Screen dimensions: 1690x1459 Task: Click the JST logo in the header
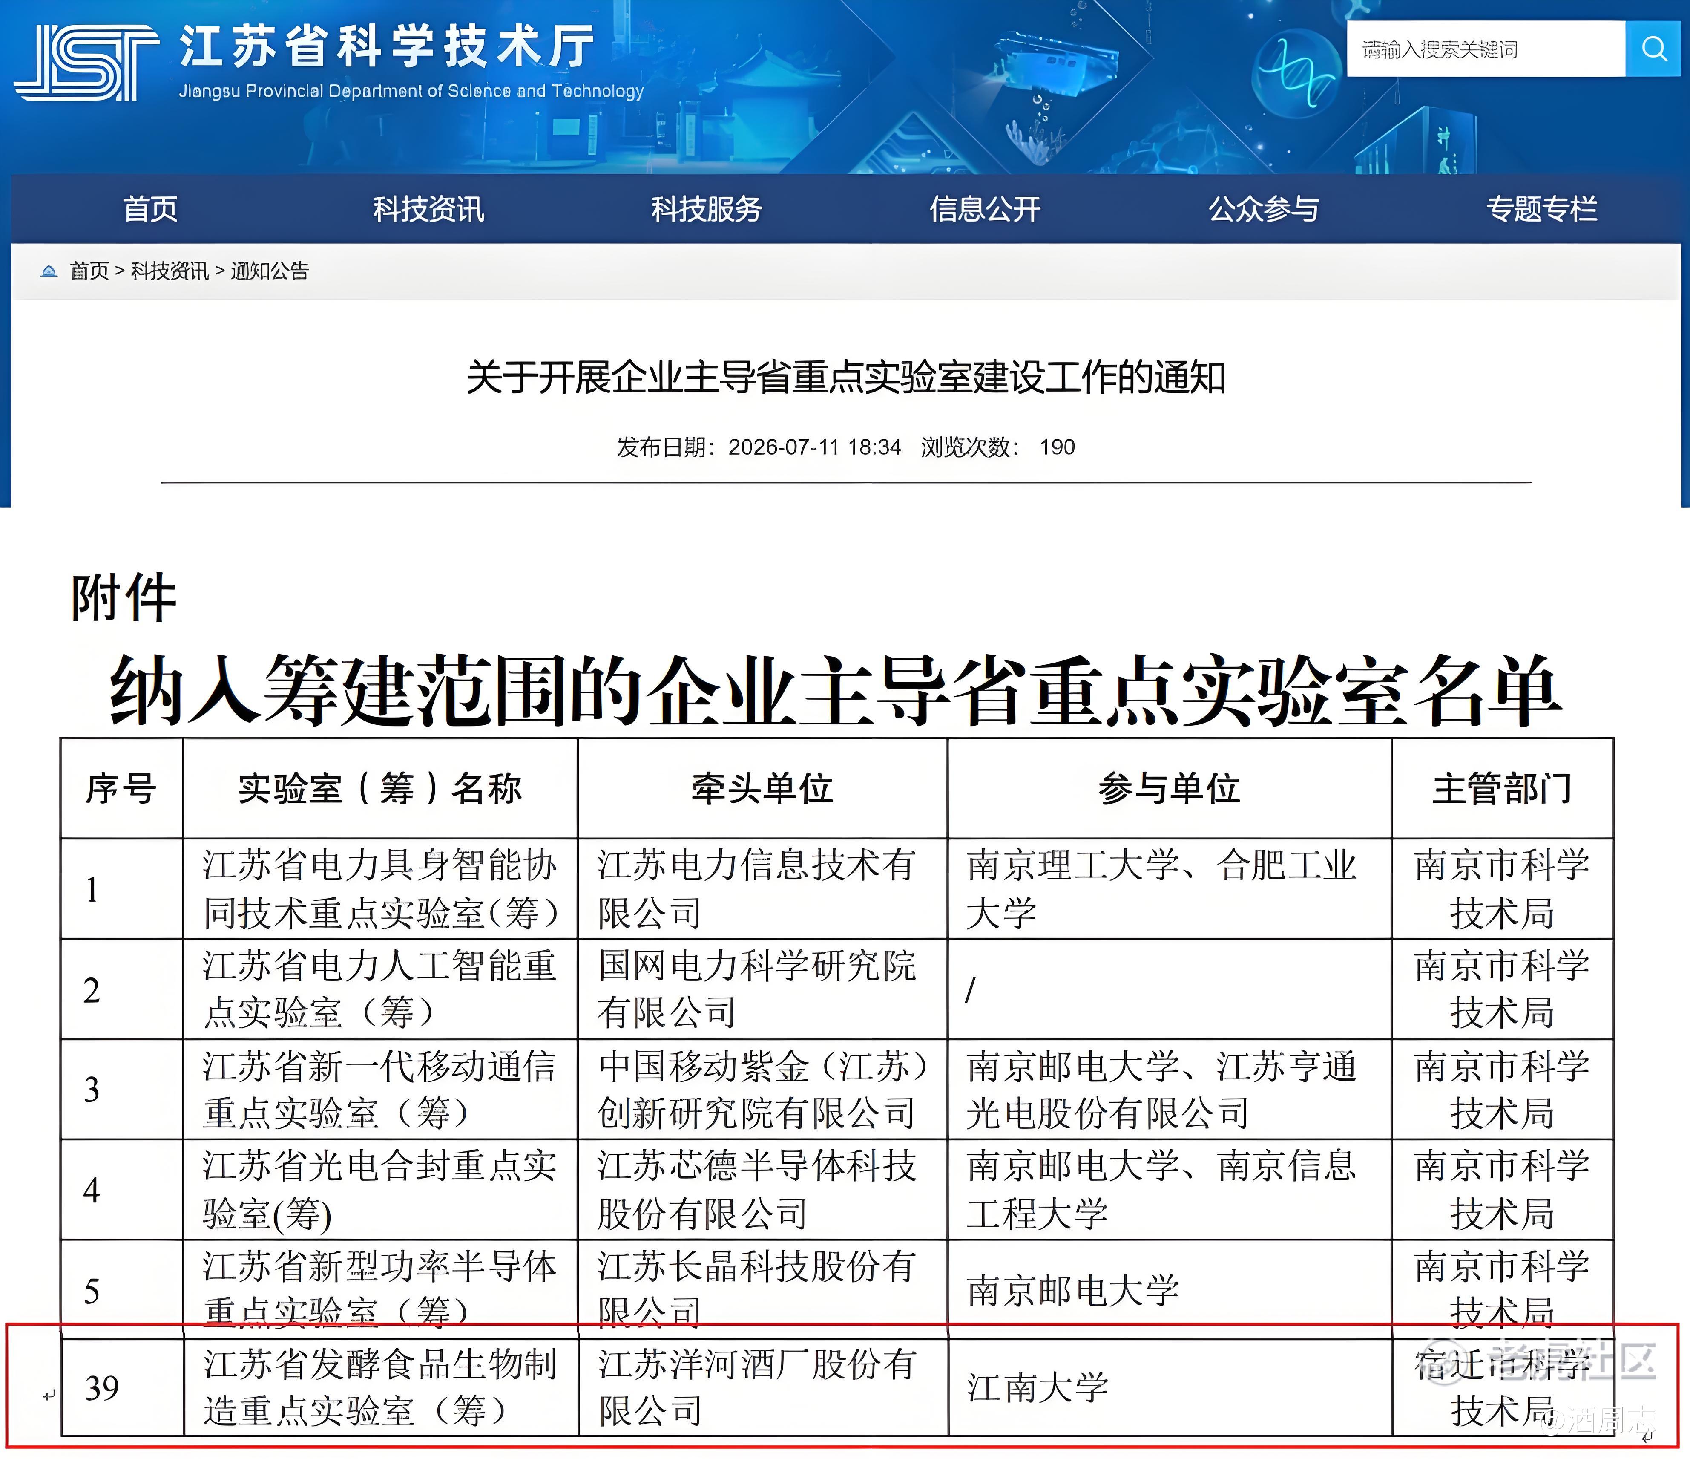[x=86, y=62]
